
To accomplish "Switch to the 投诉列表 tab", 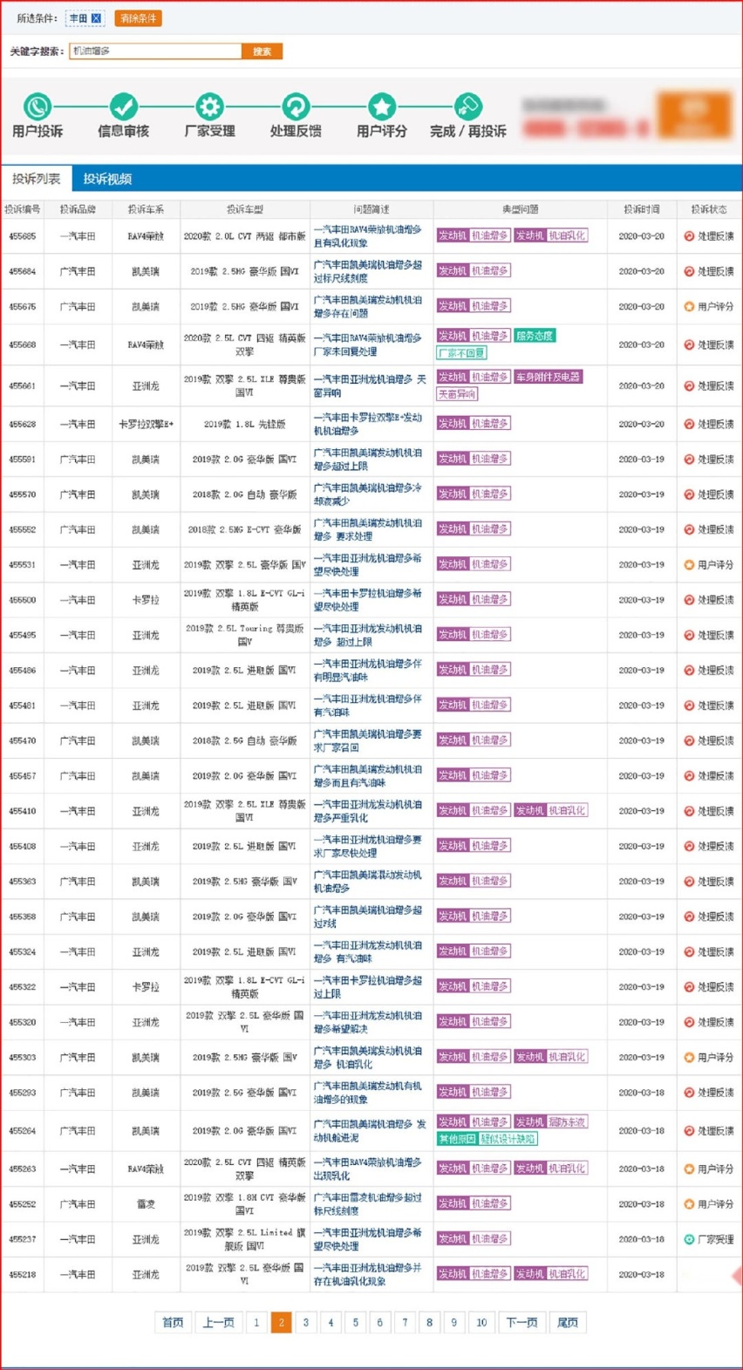I will 36,179.
